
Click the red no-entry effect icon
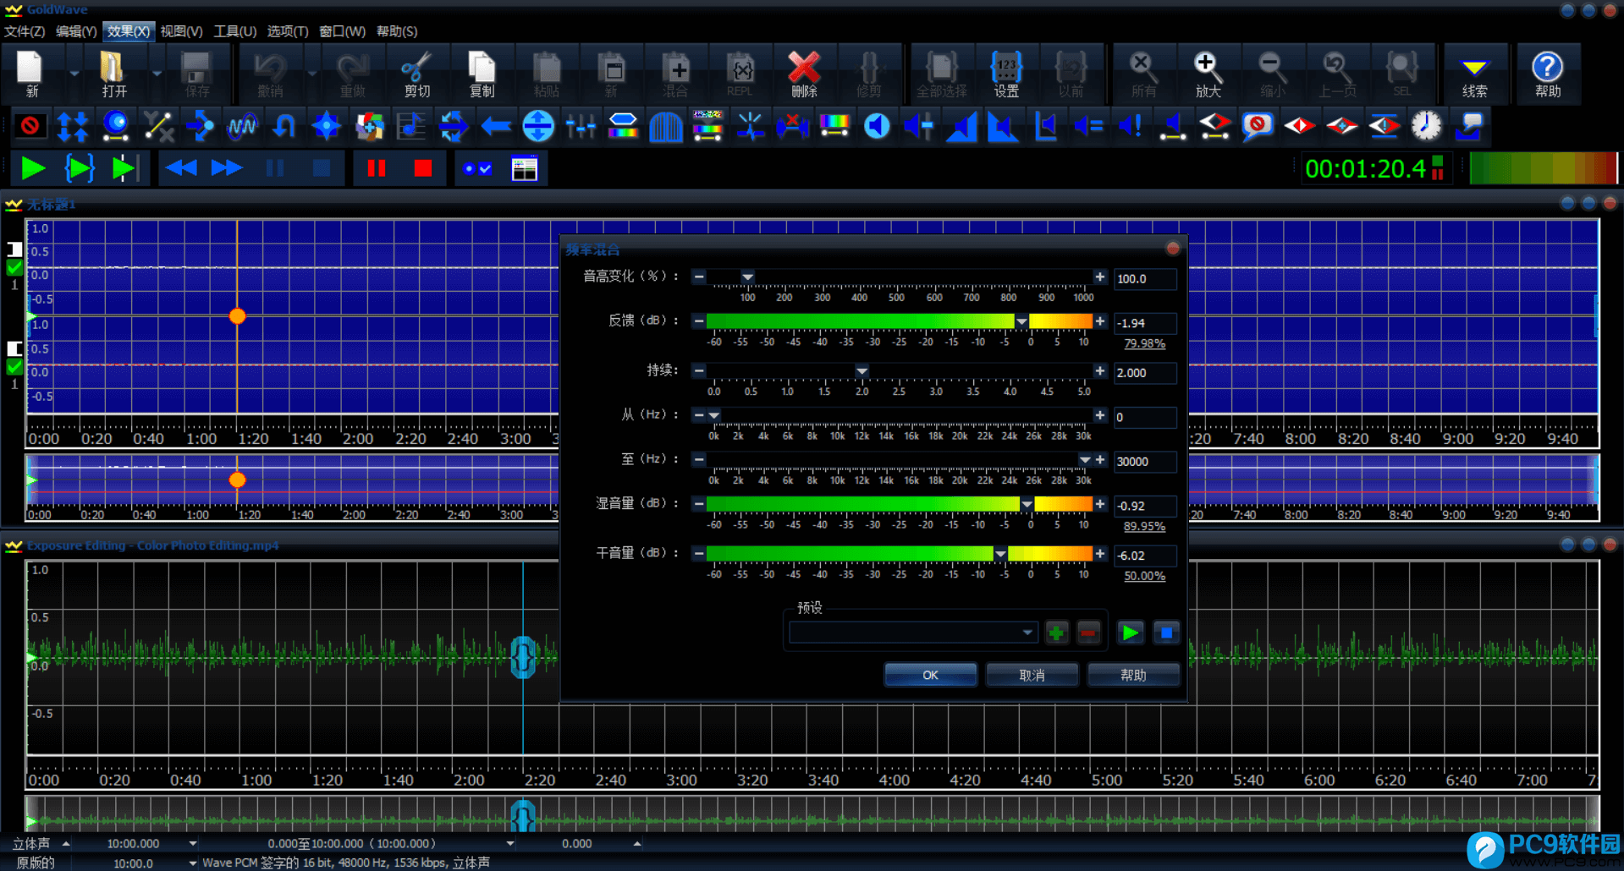point(30,127)
